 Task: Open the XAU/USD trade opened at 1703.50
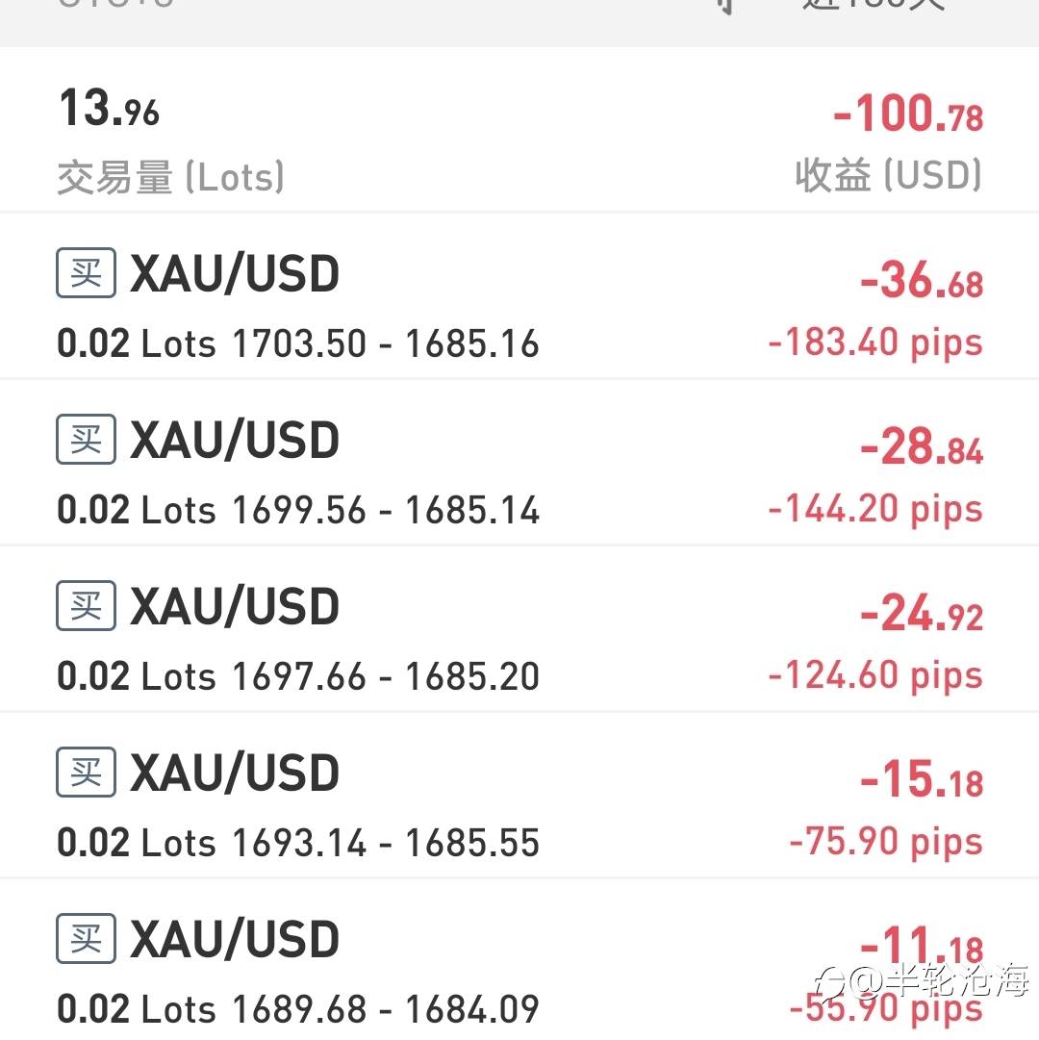tap(235, 275)
